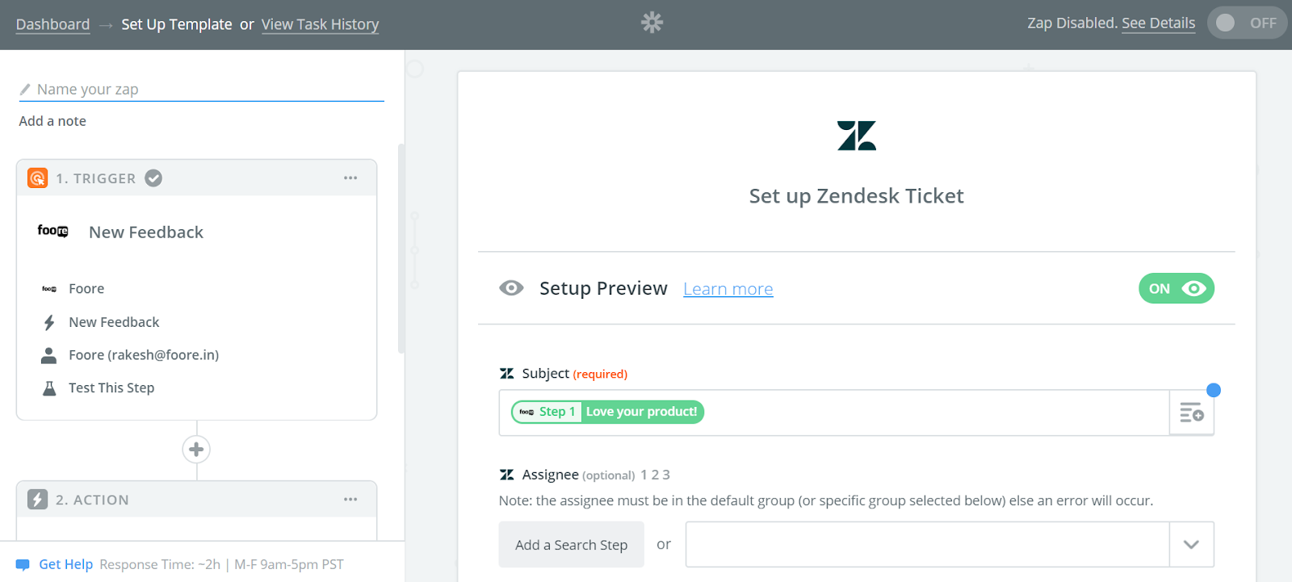Viewport: 1292px width, 582px height.
Task: Click the Zendesk logo
Action: click(x=857, y=136)
